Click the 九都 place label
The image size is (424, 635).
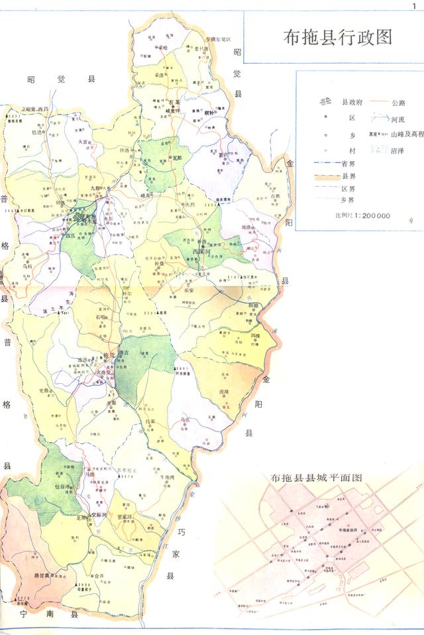coord(95,188)
